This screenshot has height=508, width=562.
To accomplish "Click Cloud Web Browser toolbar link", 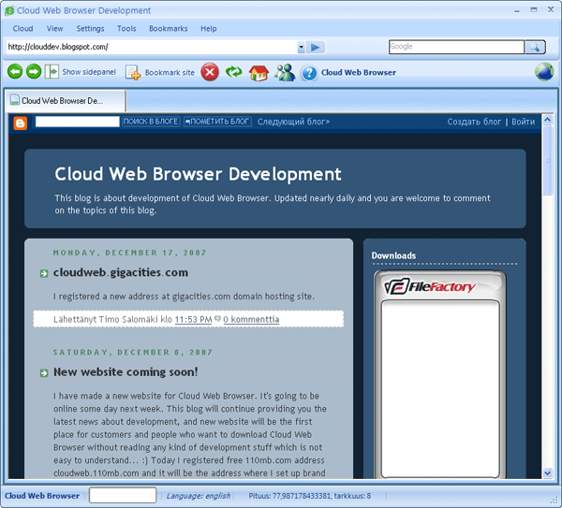I will point(359,73).
